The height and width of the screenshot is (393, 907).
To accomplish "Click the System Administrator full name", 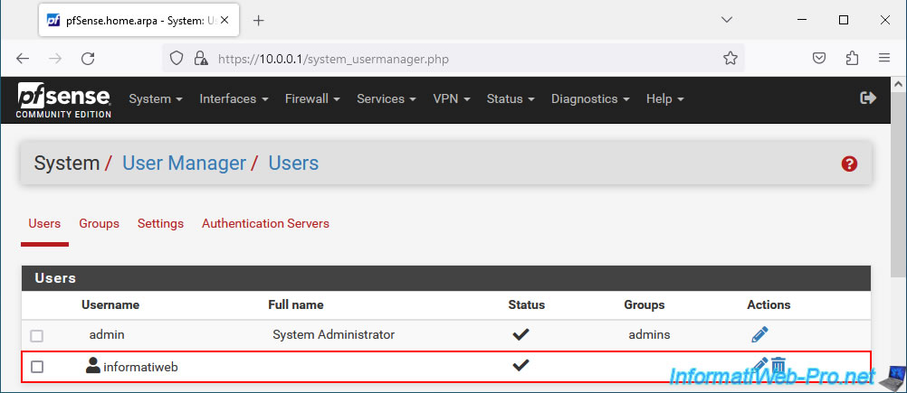I will [x=334, y=334].
